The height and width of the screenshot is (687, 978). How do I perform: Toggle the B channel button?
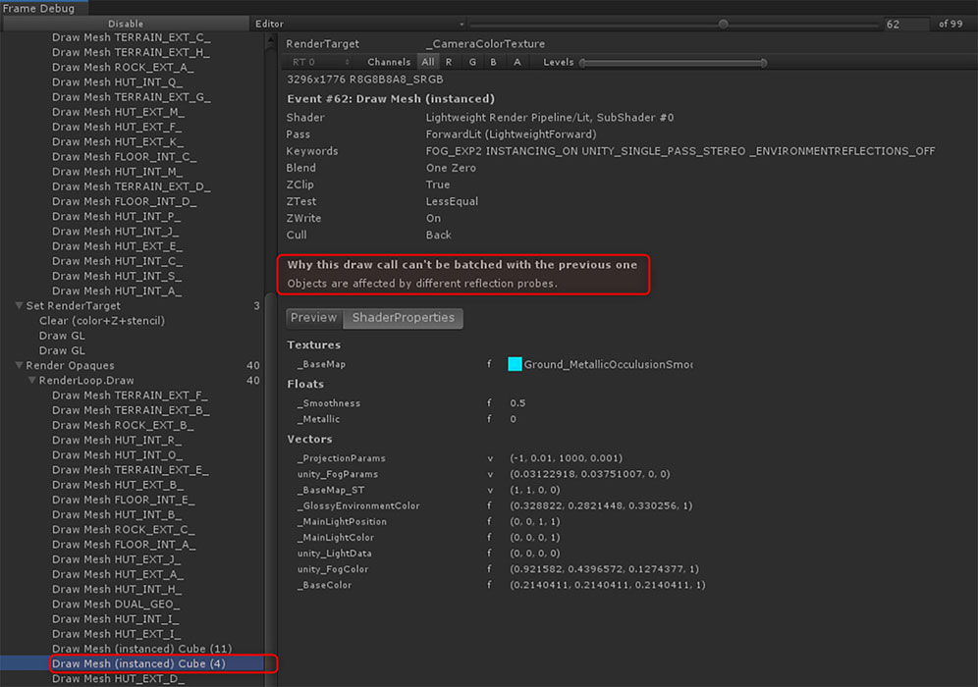494,62
